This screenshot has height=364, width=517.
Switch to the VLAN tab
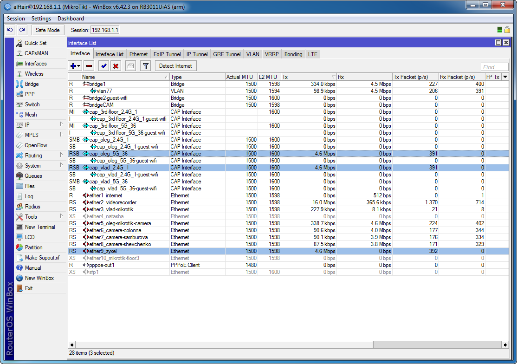253,54
